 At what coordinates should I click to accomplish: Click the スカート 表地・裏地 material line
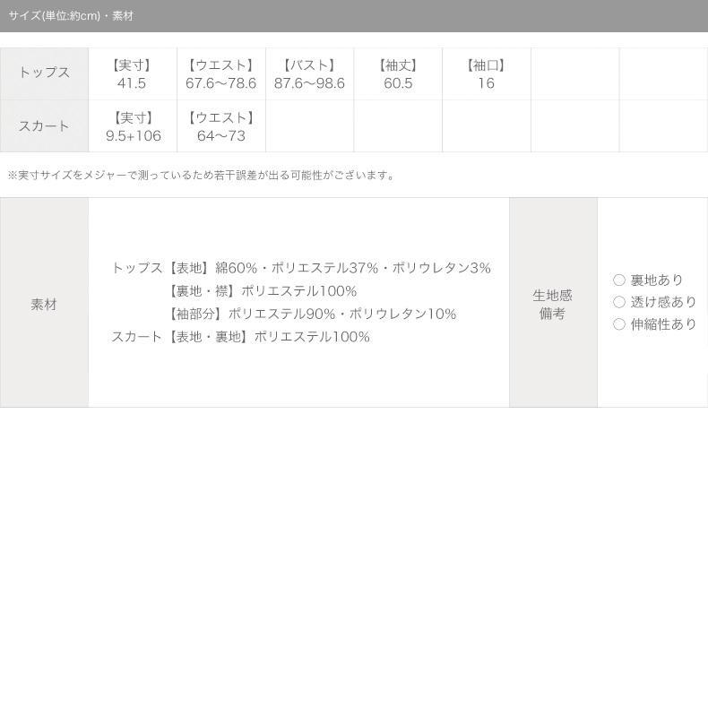click(240, 337)
